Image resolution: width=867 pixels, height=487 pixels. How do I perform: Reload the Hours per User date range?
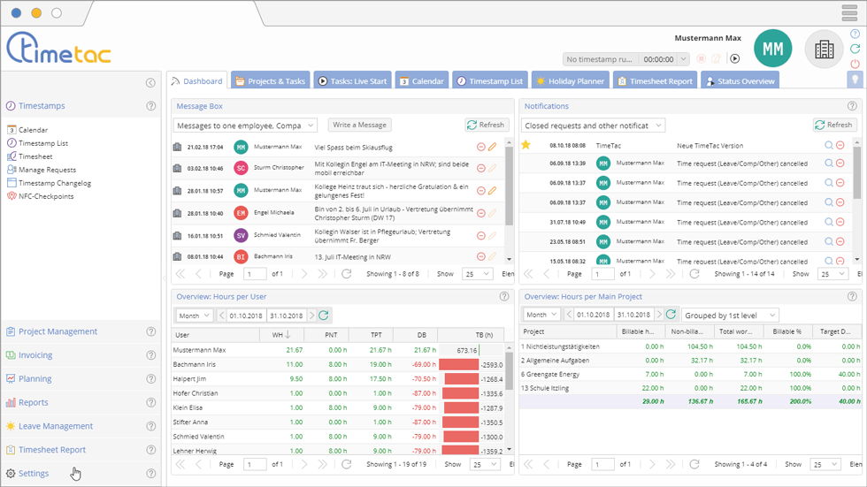(324, 316)
